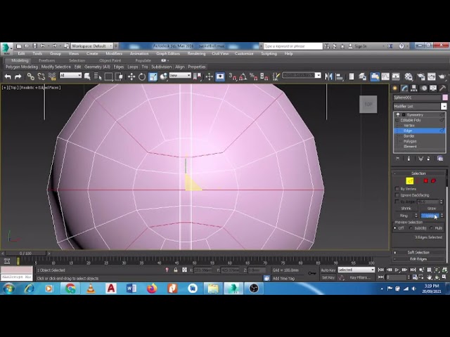Click the Undo arrow in main toolbar
Image resolution: width=450 pixels, height=337 pixels.
[8, 77]
